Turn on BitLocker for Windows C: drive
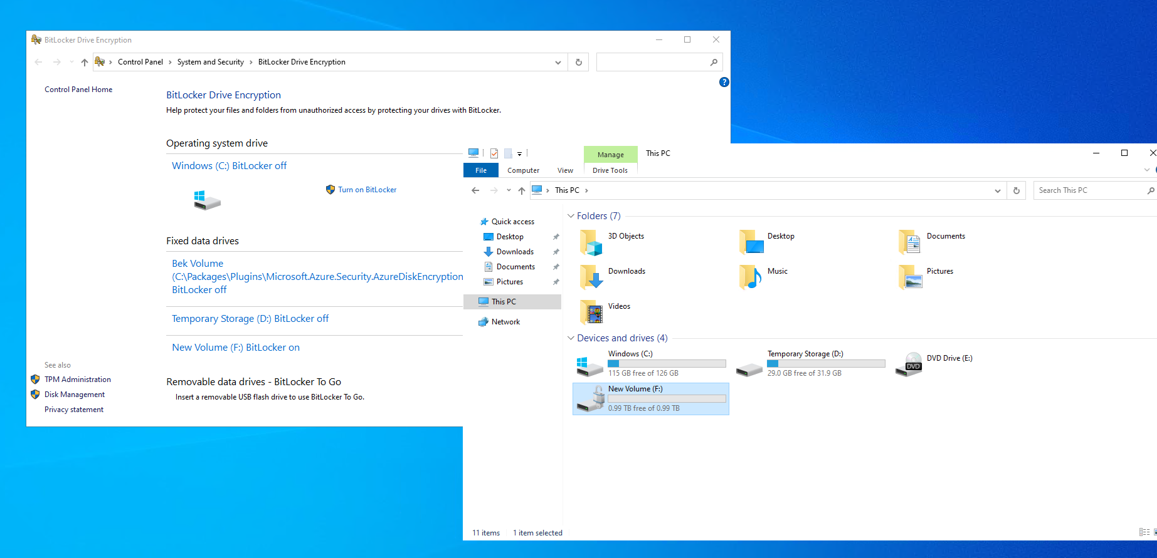1157x558 pixels. pos(367,190)
